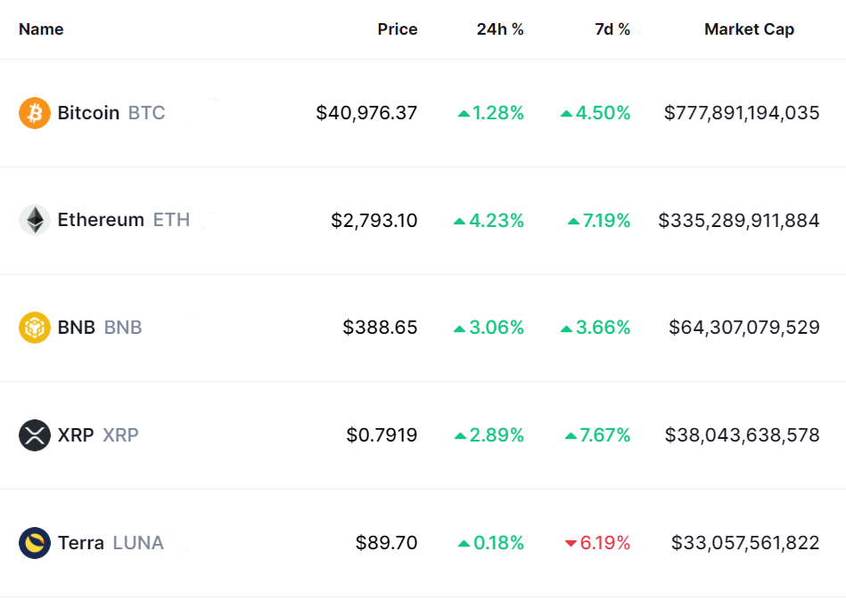
Task: Click the Ethereum diamond logo icon
Action: click(35, 220)
